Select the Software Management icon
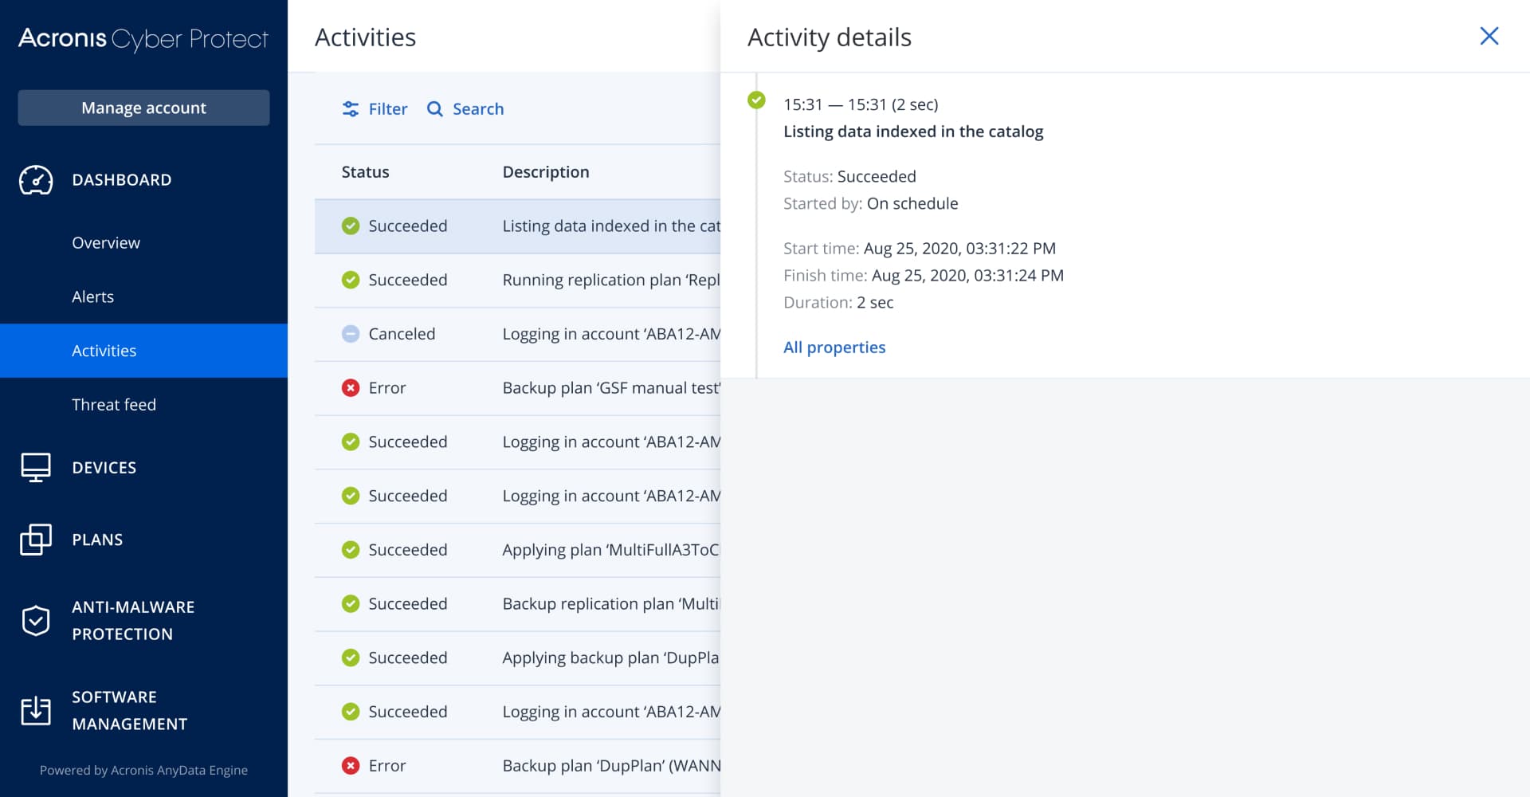1530x797 pixels. pos(33,709)
